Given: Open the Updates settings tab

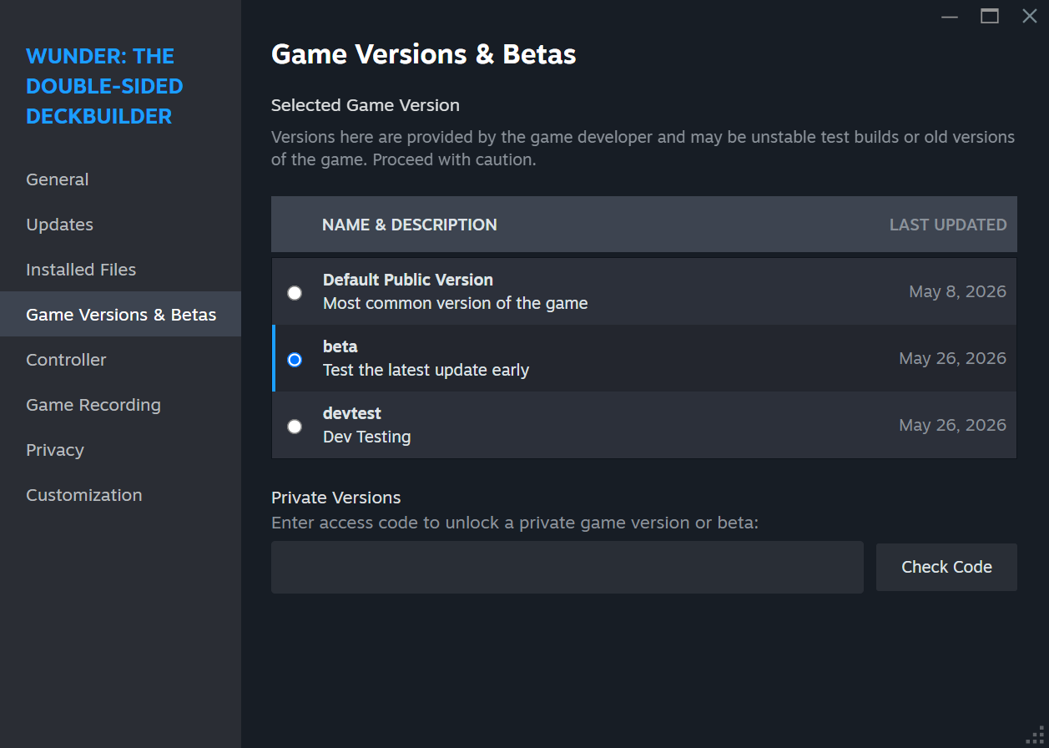Looking at the screenshot, I should [120, 225].
